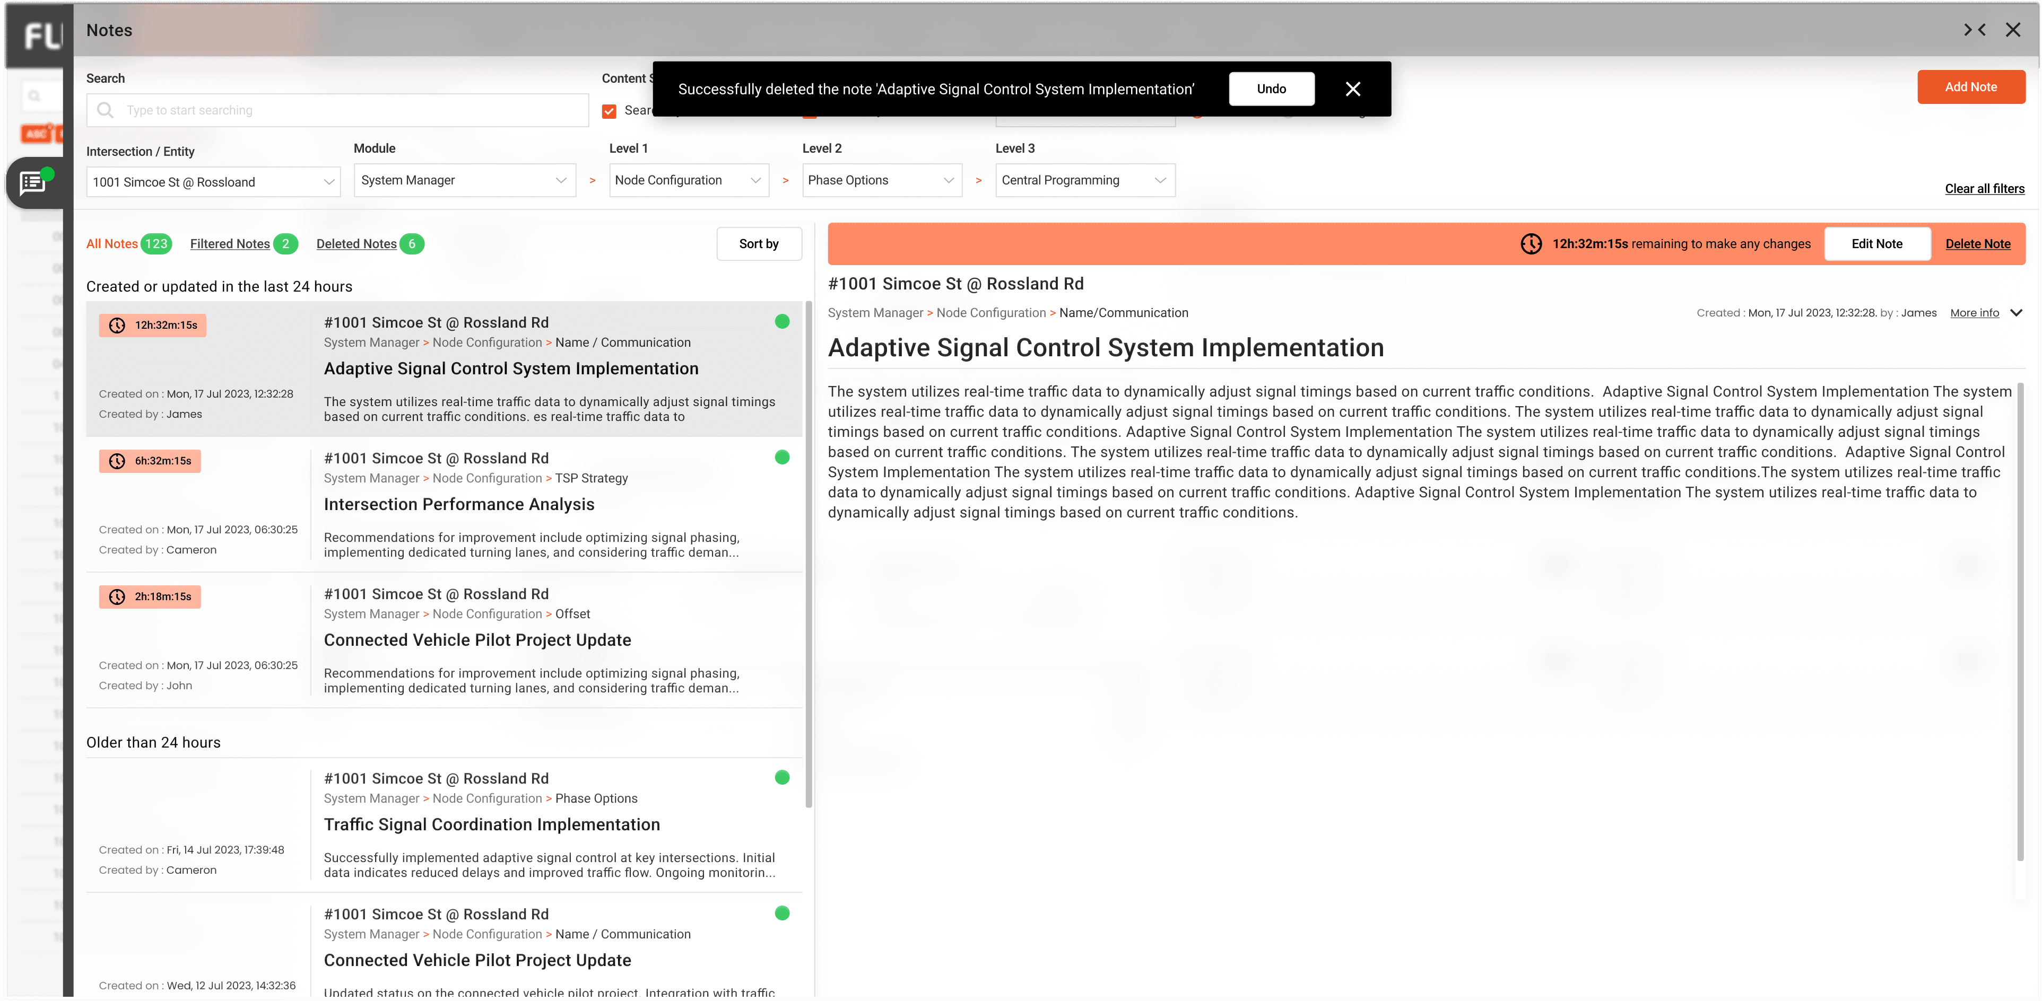Open the Module System Manager dropdown
Screen dimensions: 2042x1001
click(x=464, y=181)
